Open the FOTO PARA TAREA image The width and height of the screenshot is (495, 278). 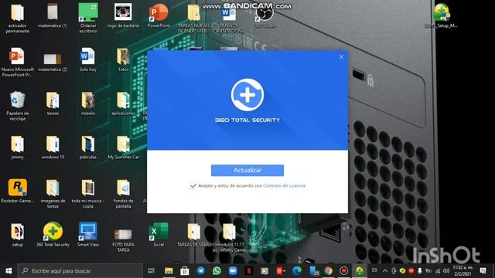point(123,239)
